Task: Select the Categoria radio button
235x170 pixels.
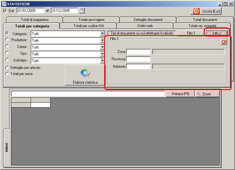Action: (x=7, y=33)
